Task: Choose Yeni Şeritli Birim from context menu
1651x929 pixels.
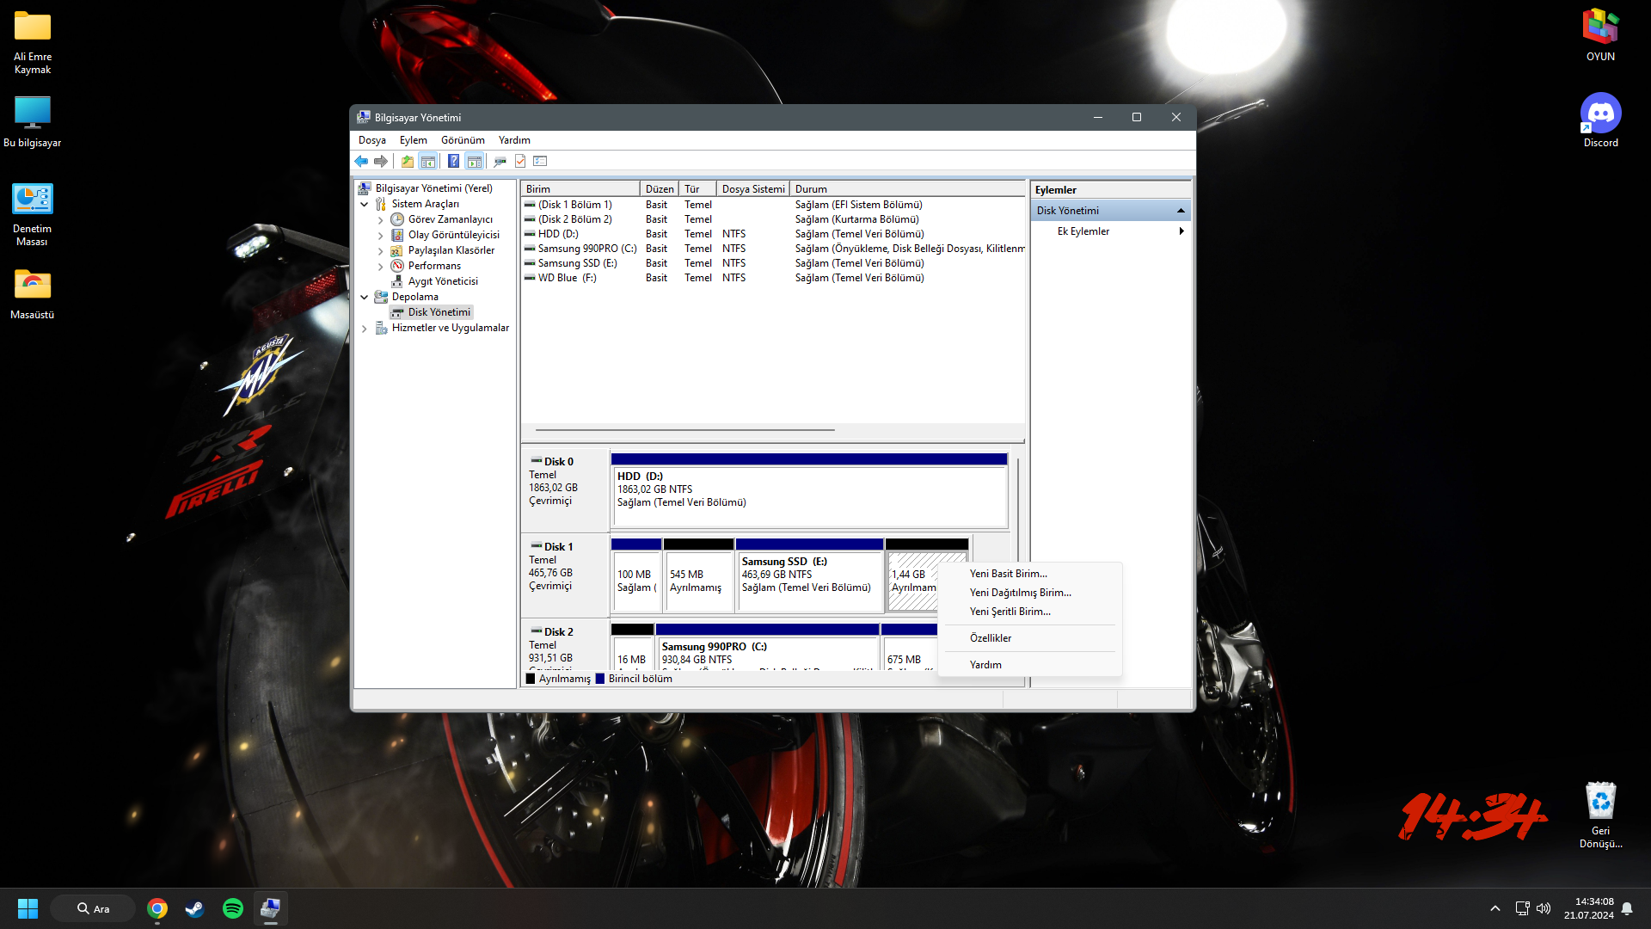Action: (1030, 612)
